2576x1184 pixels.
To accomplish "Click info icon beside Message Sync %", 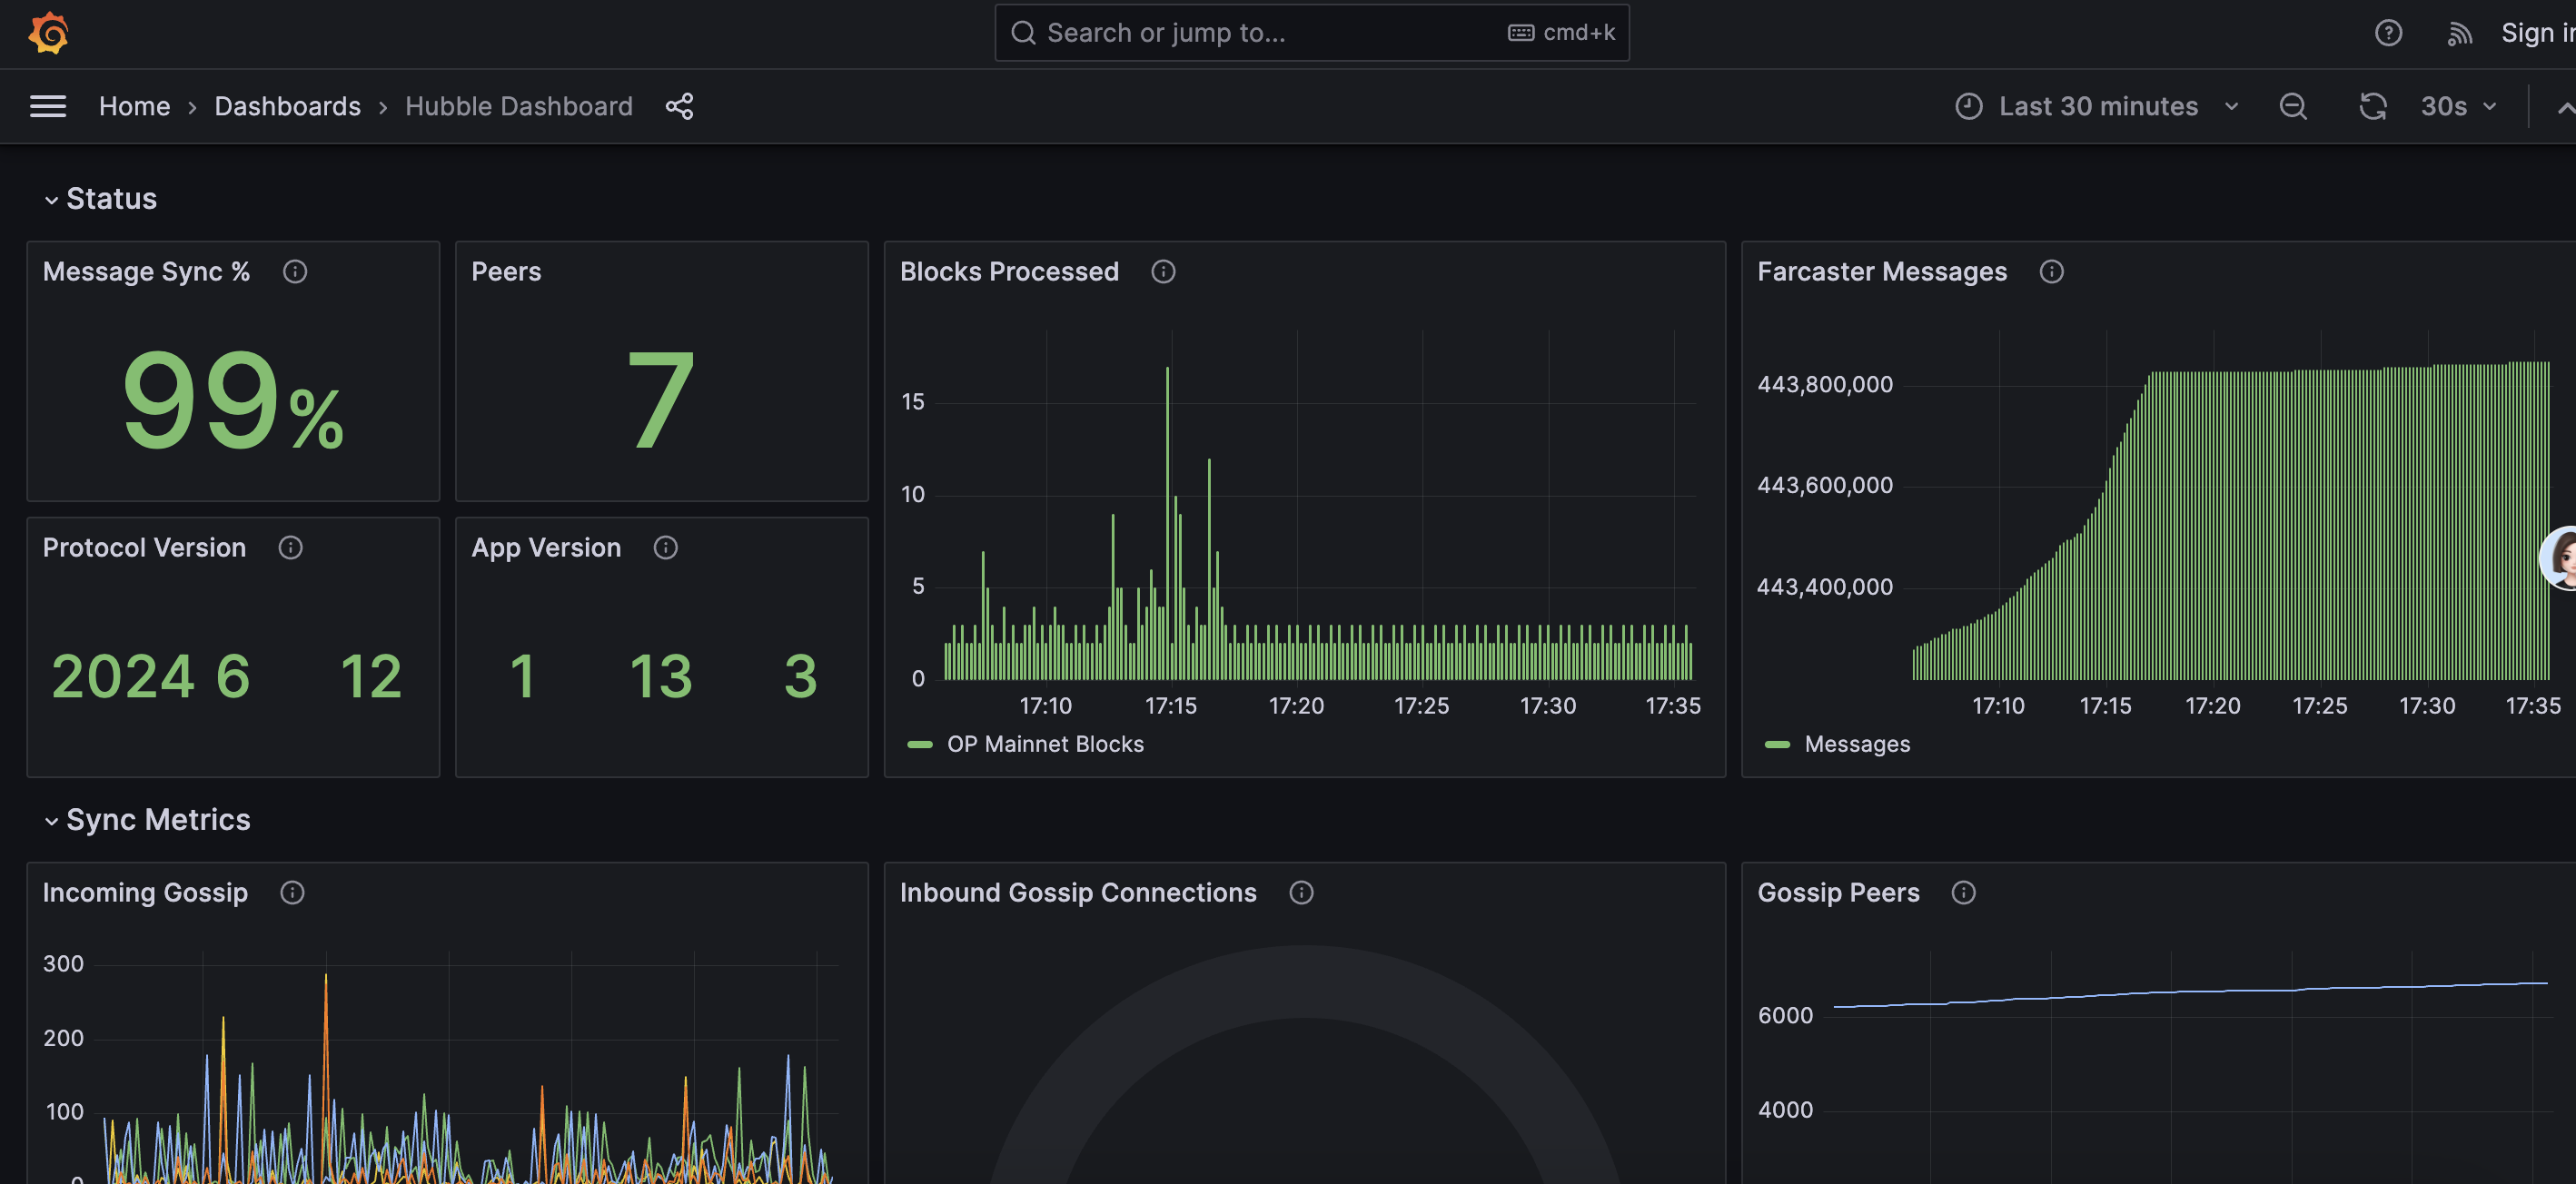I will [295, 272].
